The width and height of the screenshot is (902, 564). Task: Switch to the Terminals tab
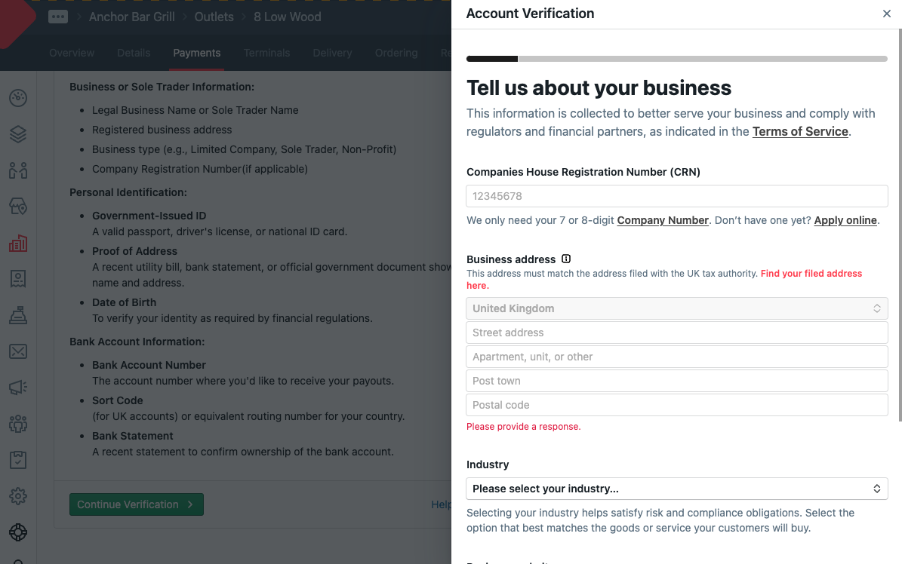(266, 53)
